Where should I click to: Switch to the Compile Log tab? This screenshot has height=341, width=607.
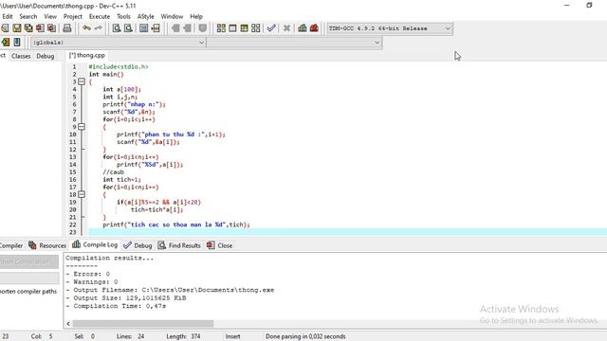tap(95, 244)
